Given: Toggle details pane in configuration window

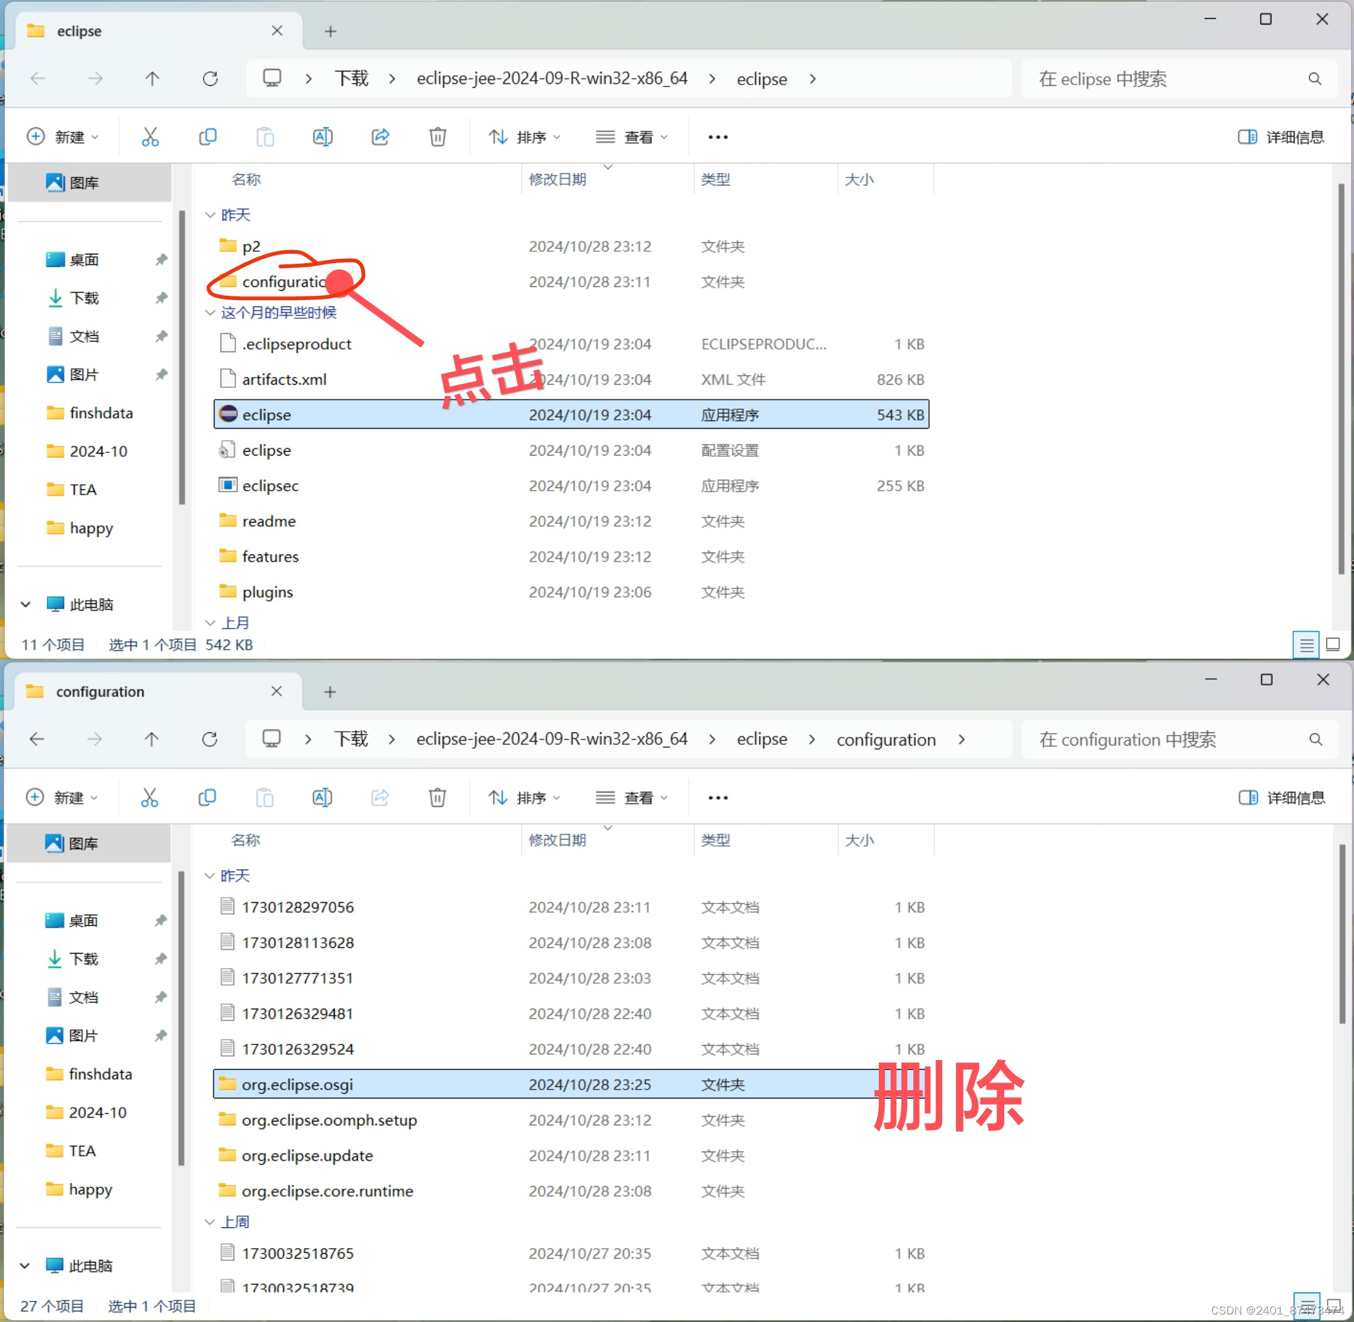Looking at the screenshot, I should pyautogui.click(x=1282, y=798).
